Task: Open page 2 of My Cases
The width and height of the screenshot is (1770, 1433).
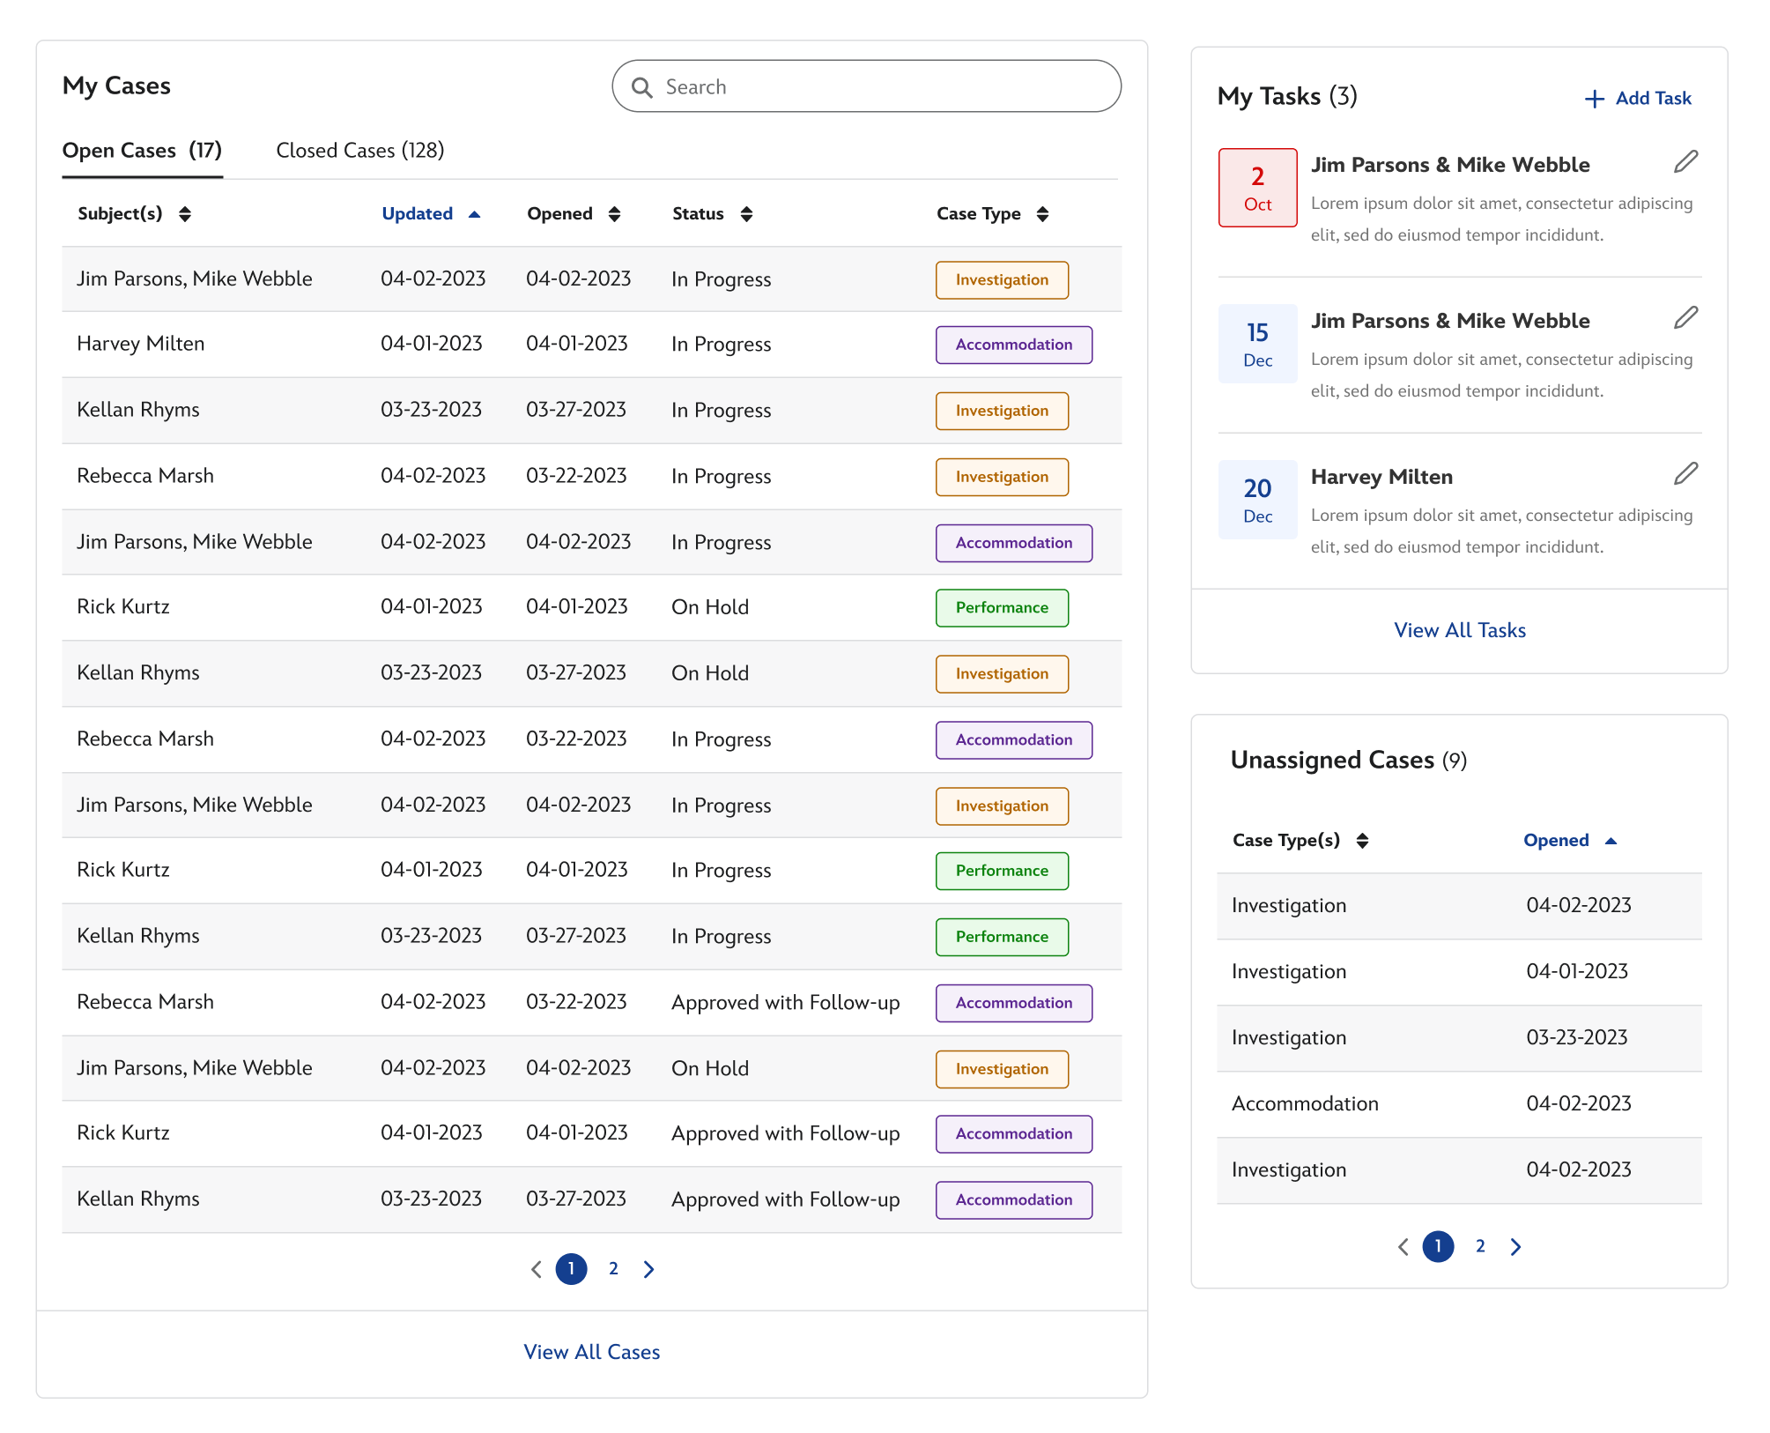Action: (x=613, y=1269)
